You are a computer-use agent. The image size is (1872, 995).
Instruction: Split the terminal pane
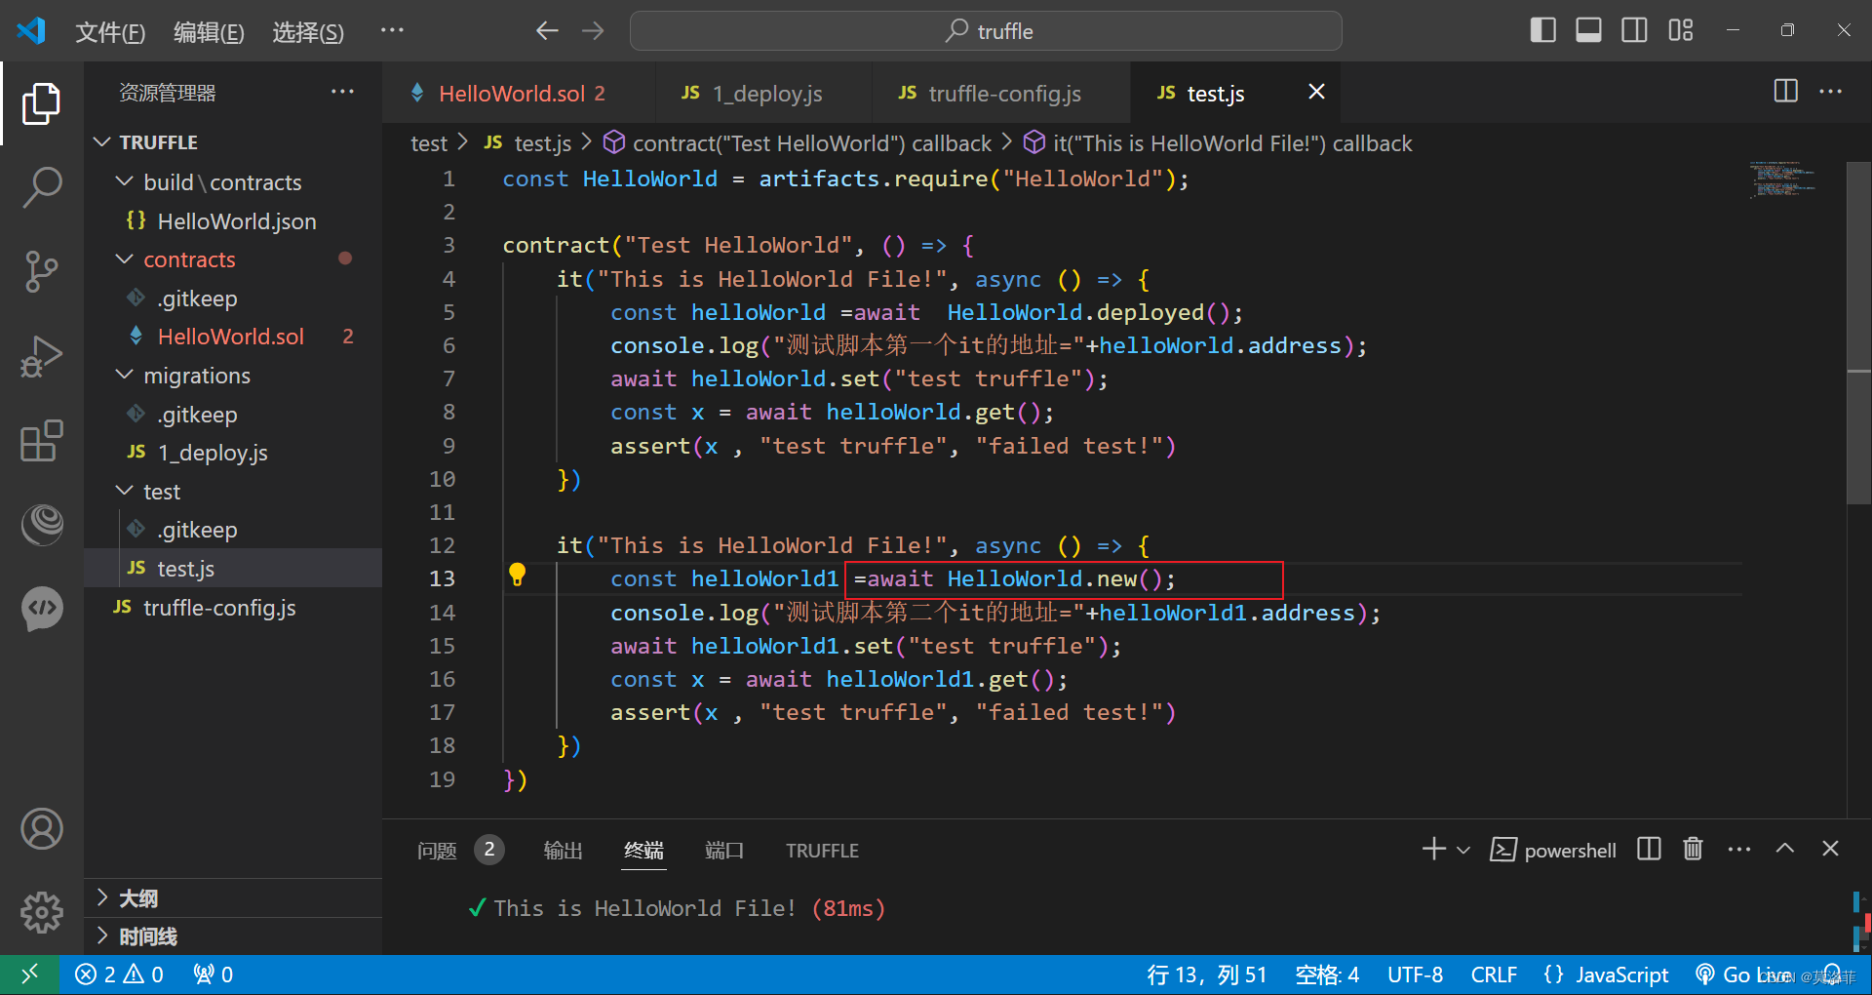1649,849
